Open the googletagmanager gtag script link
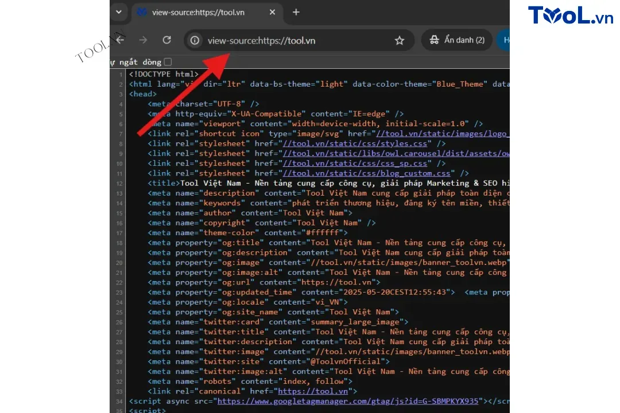This screenshot has width=620, height=413. (348, 401)
